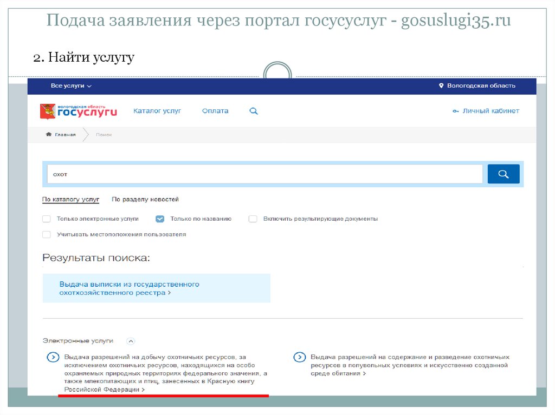The height and width of the screenshot is (415, 555).
Task: Open Выдача выписки из охотхозяйственного реестра link
Action: click(x=129, y=288)
